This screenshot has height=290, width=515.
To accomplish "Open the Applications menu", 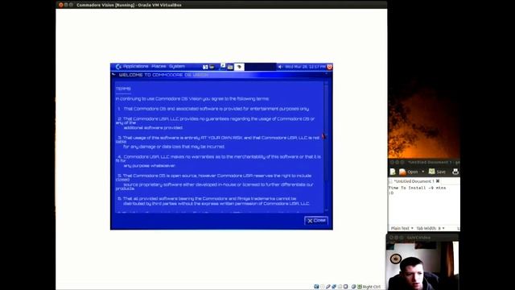I will [x=136, y=66].
